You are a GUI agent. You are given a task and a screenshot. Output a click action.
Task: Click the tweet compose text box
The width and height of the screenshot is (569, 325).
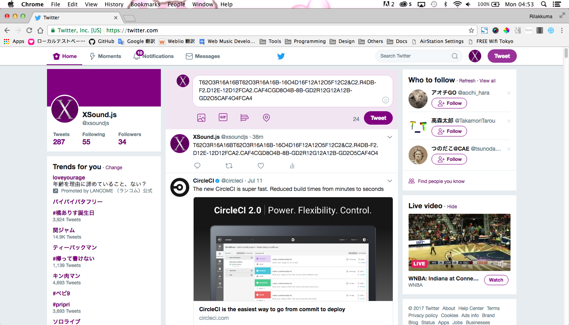292,91
